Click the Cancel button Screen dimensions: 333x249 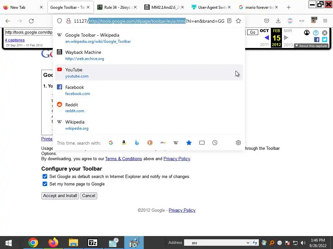click(88, 196)
